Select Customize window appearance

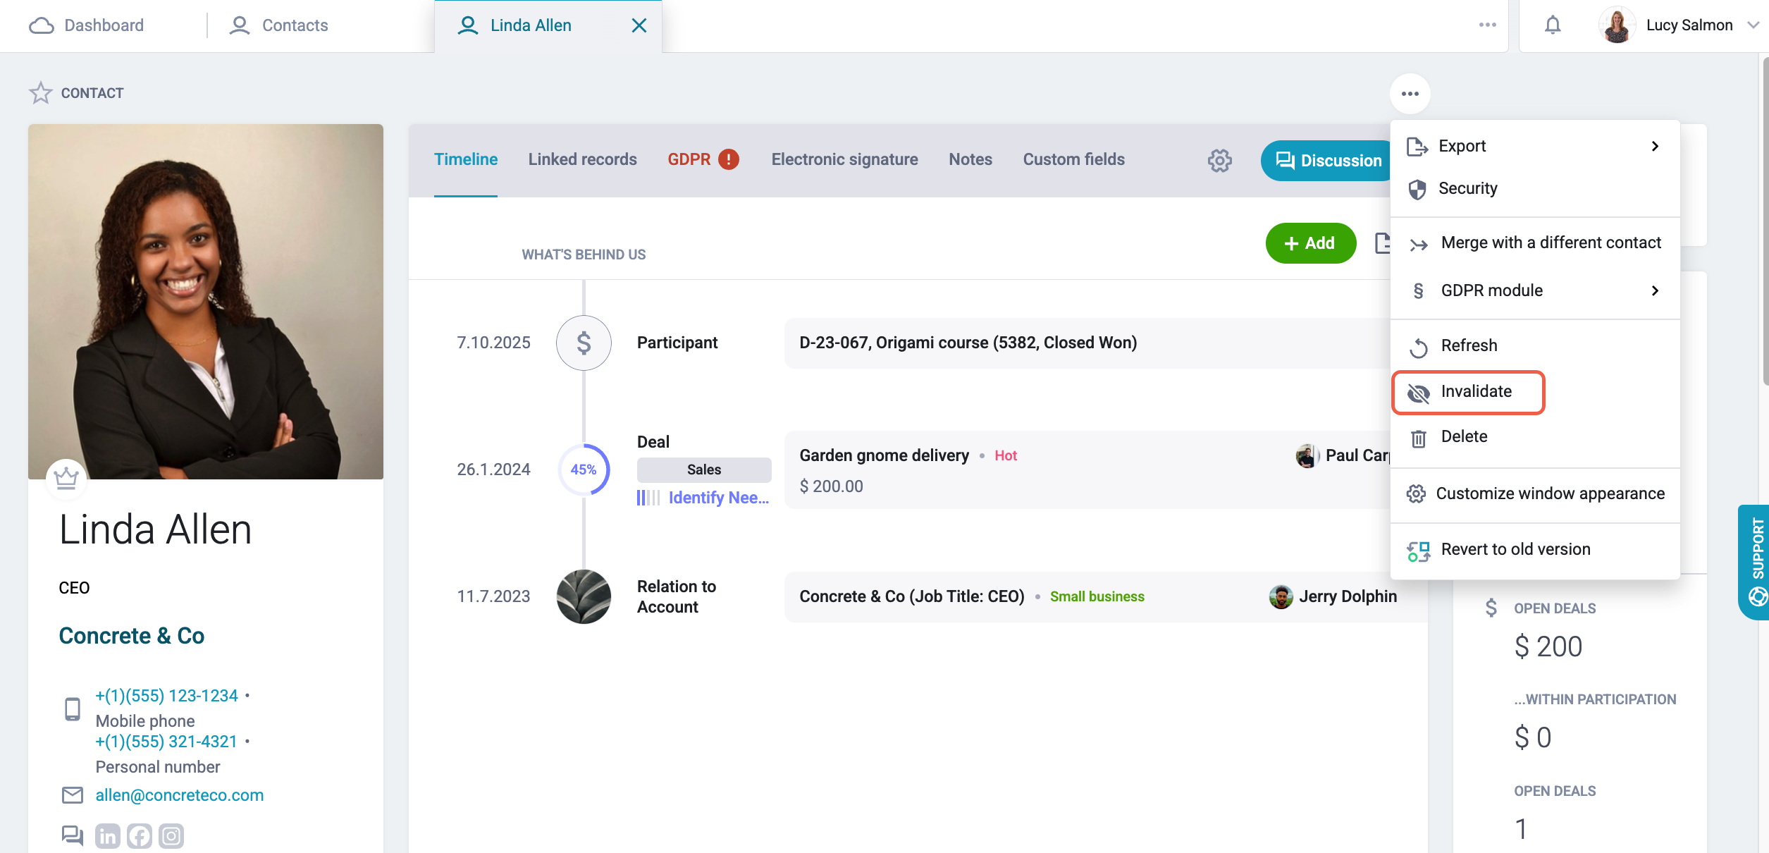coord(1550,493)
